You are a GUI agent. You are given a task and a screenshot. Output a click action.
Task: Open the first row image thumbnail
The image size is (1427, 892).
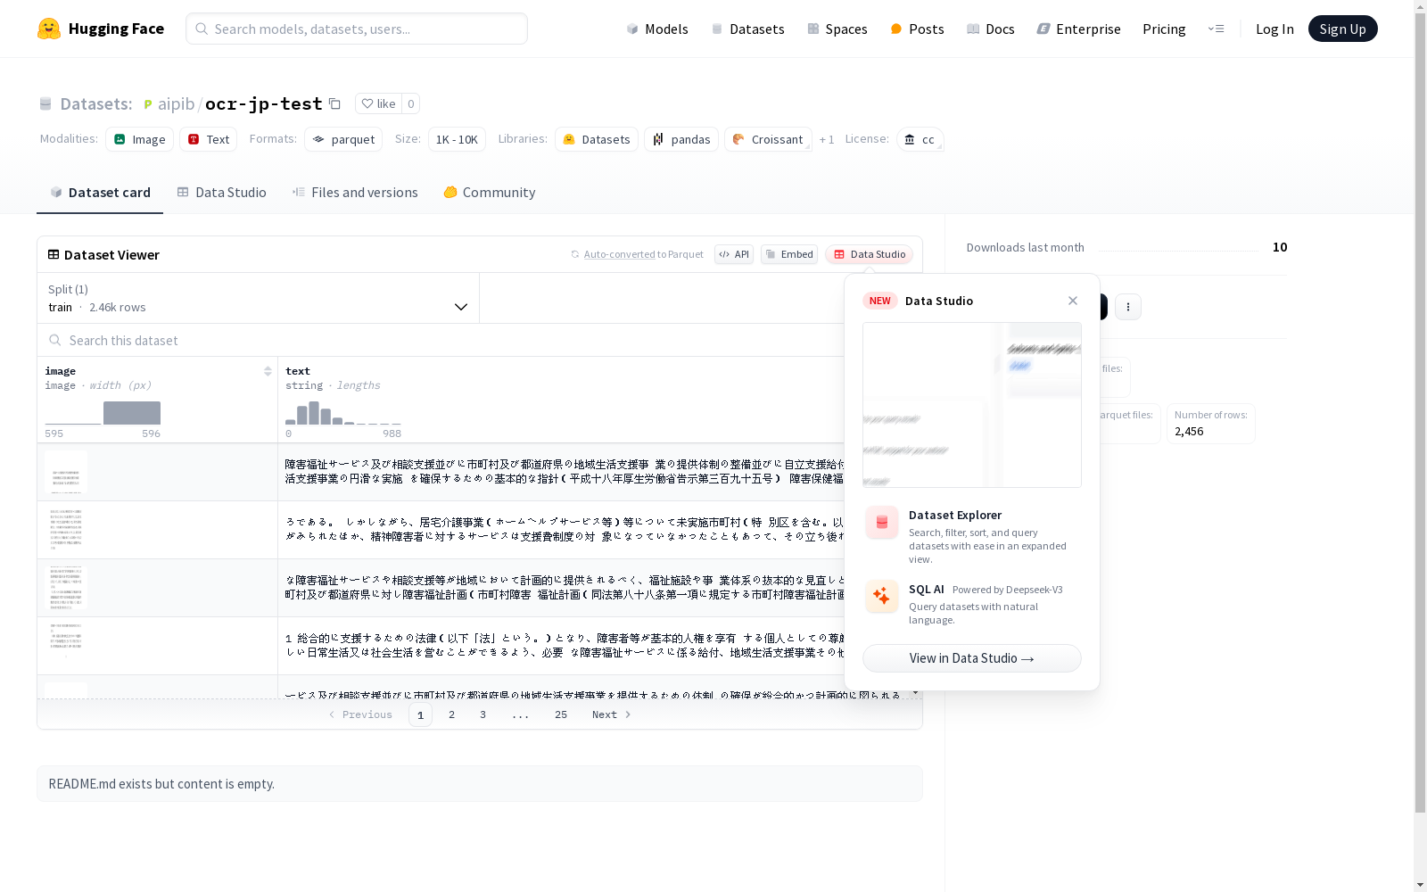[66, 472]
